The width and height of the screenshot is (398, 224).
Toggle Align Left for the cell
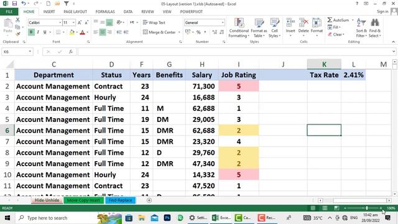coord(96,32)
